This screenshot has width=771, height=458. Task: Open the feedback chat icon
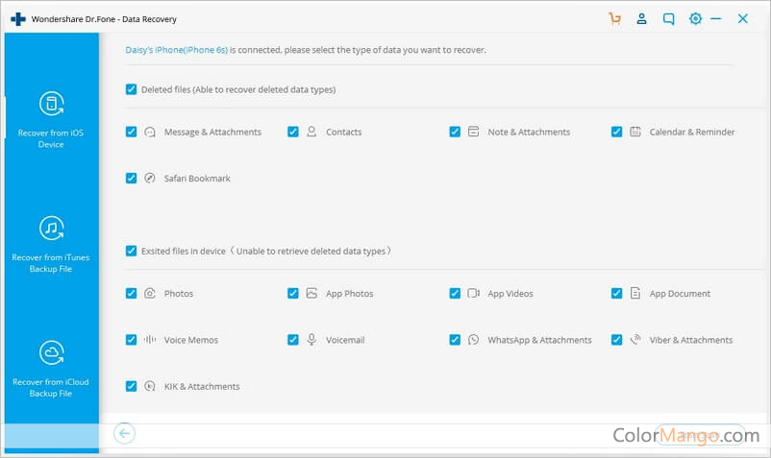point(668,18)
